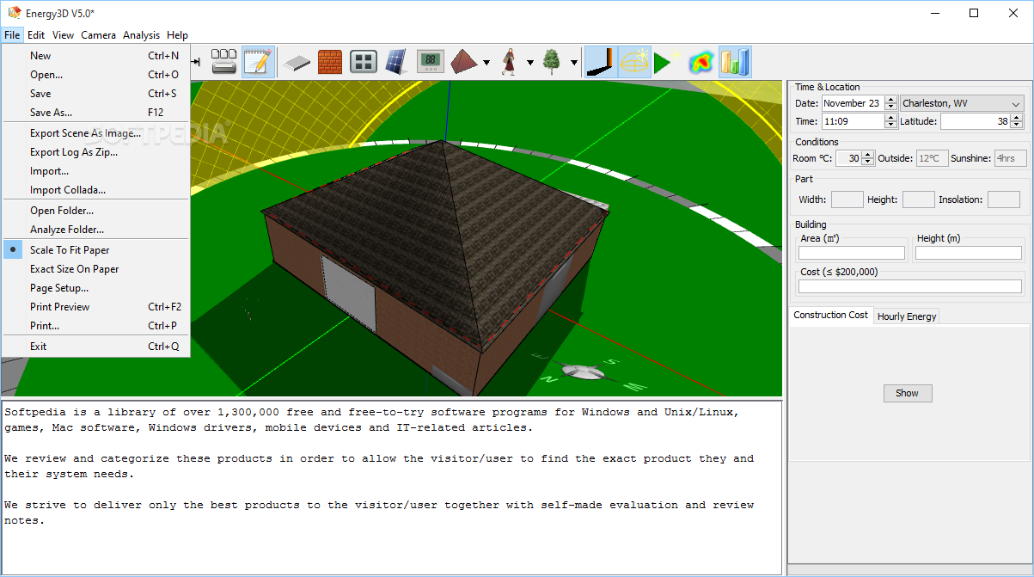Viewport: 1034px width, 577px height.
Task: Choose Export Scene As Image...
Action: pos(95,133)
